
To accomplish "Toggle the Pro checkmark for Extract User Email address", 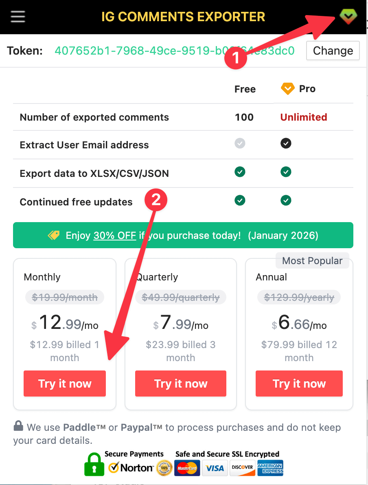I will (x=286, y=143).
